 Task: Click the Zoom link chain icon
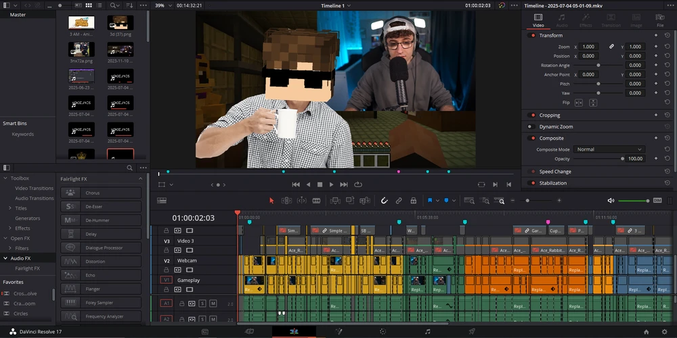[x=611, y=47]
